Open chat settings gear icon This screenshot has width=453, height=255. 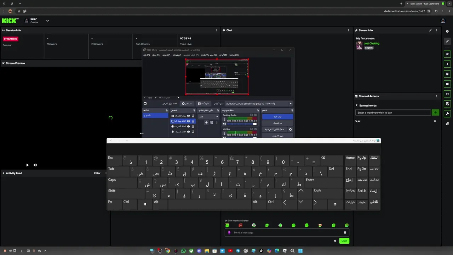click(335, 241)
